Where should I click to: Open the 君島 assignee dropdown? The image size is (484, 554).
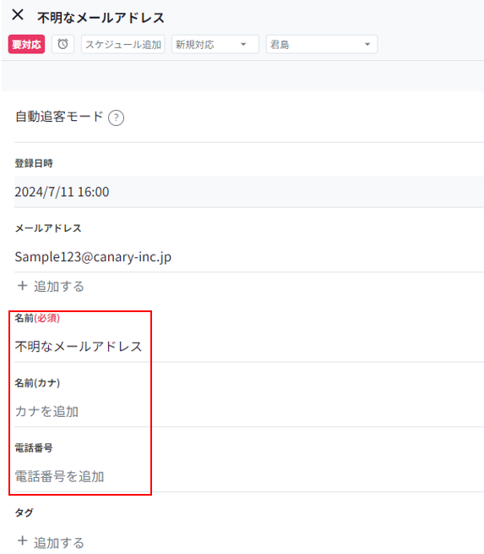point(322,44)
